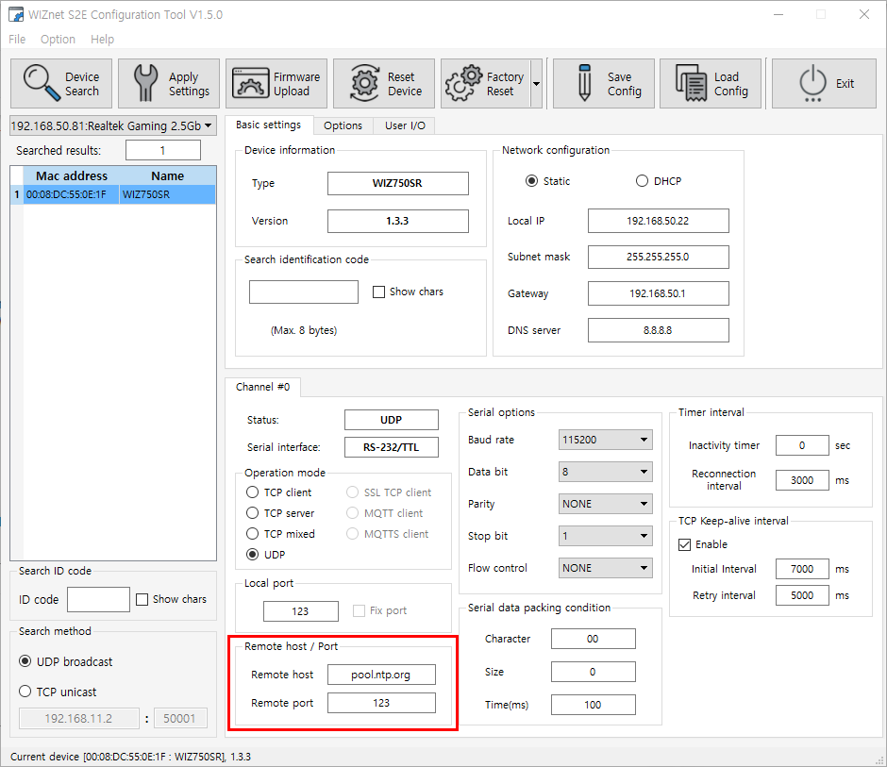887x767 pixels.
Task: Open the Option menu
Action: pyautogui.click(x=58, y=39)
